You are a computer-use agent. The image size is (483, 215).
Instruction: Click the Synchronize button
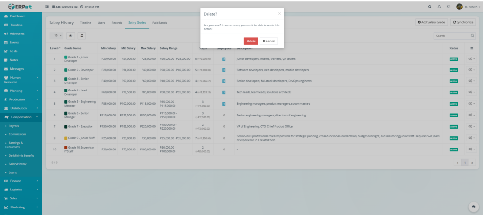point(463,22)
